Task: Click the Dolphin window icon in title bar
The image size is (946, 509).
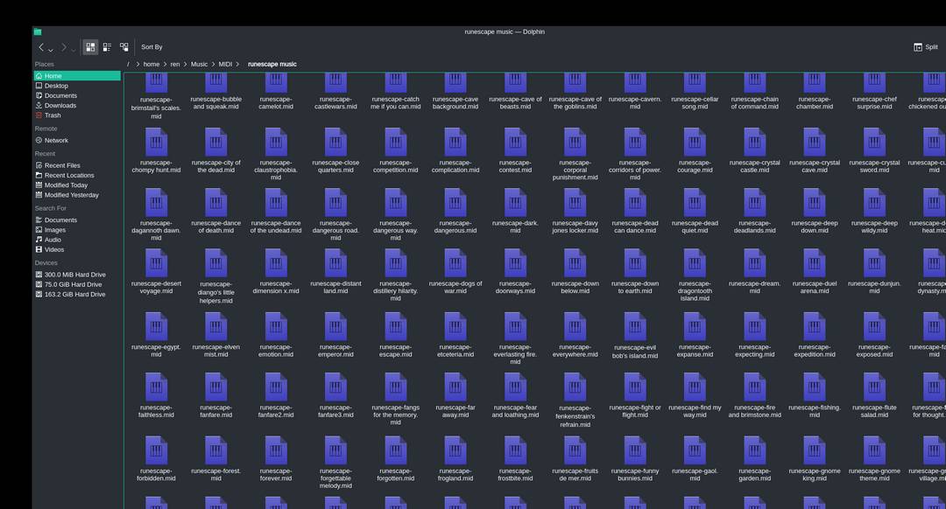Action: click(38, 32)
